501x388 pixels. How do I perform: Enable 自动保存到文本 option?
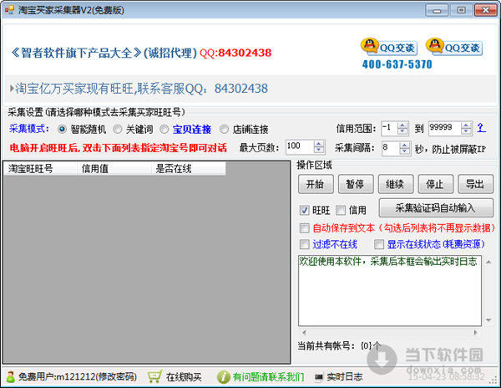pyautogui.click(x=304, y=228)
